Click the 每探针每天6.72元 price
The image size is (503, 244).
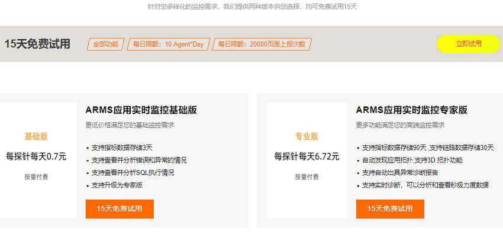point(307,157)
